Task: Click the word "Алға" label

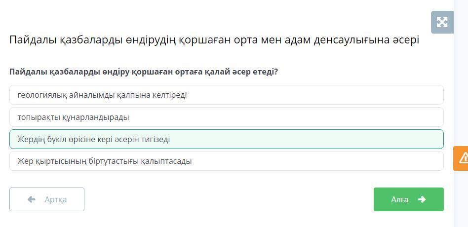Action: tap(399, 199)
